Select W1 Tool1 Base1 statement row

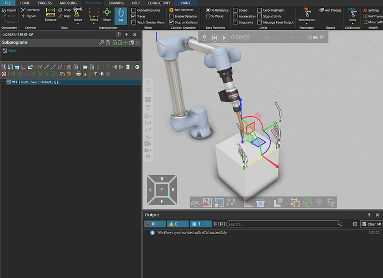(73, 82)
